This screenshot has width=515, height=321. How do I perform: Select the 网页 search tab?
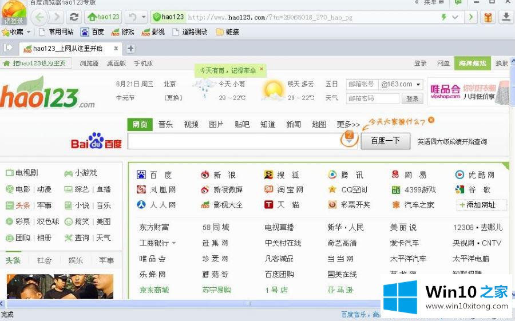point(140,125)
